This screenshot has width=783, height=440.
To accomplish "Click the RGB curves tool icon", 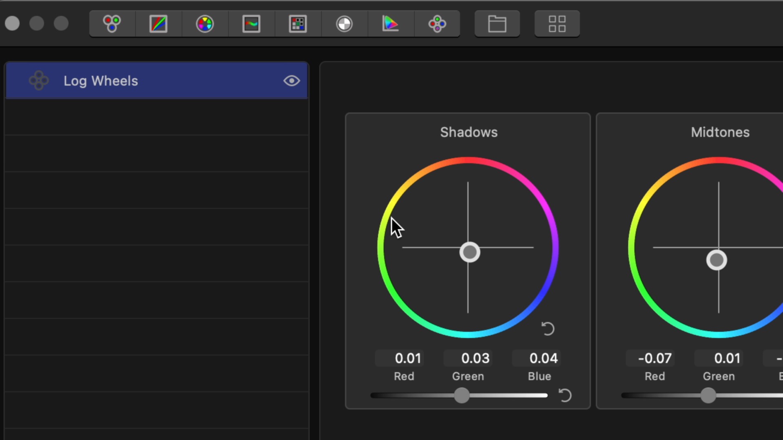I will point(158,24).
